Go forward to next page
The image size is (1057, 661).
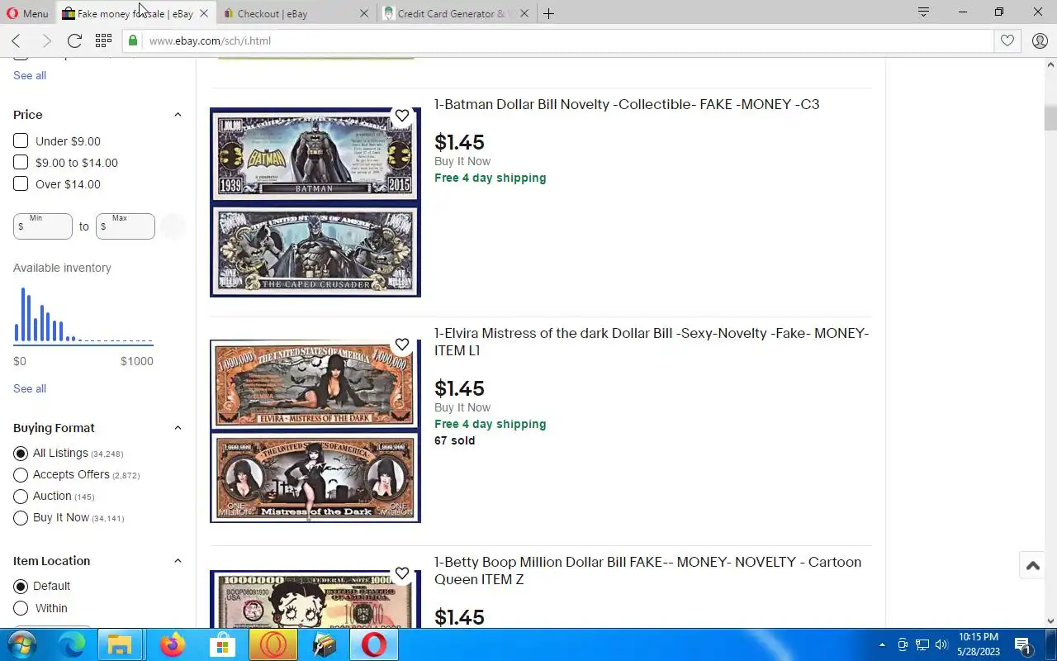(45, 40)
